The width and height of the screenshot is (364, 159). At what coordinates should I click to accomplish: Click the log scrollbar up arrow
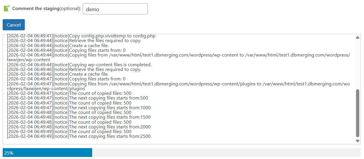357,37
